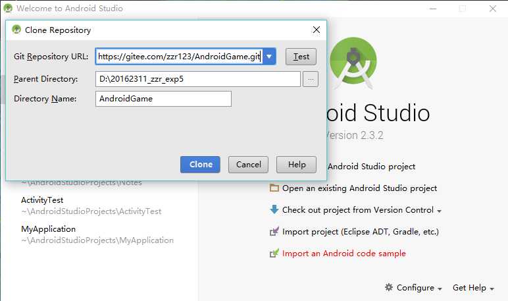Click into the Parent Directory field
The width and height of the screenshot is (508, 301).
point(198,79)
